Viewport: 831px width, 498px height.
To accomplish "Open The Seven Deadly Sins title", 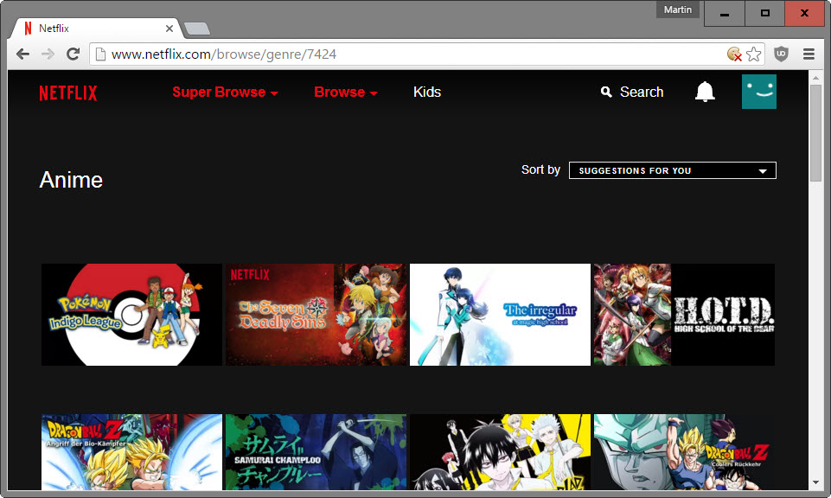I will click(x=316, y=315).
